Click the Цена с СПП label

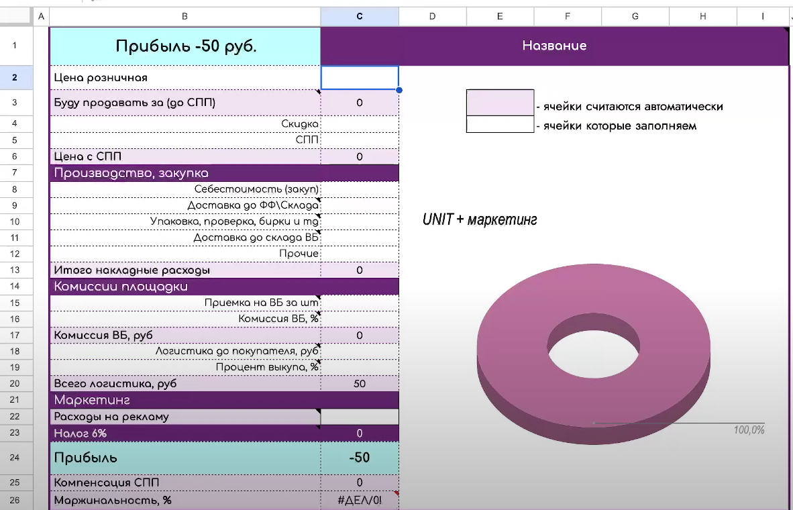[x=87, y=156]
